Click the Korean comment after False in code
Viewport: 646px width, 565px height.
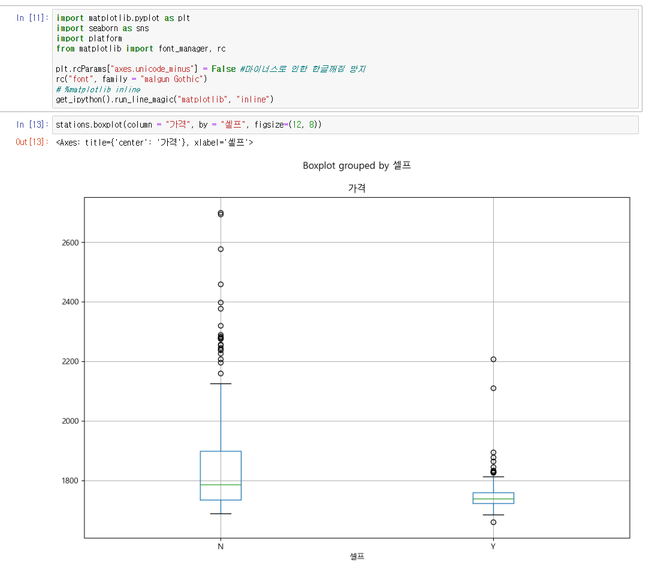coord(303,69)
